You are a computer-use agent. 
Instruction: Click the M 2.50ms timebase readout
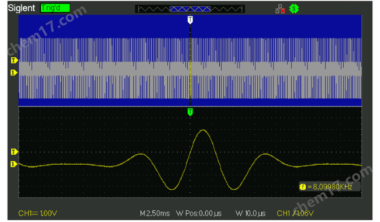point(155,213)
